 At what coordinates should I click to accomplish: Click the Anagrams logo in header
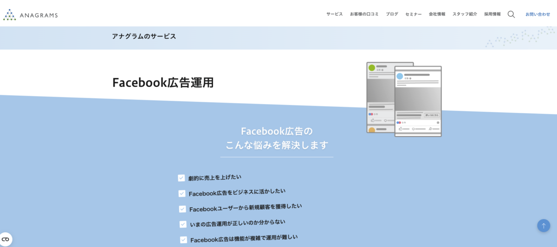click(31, 15)
